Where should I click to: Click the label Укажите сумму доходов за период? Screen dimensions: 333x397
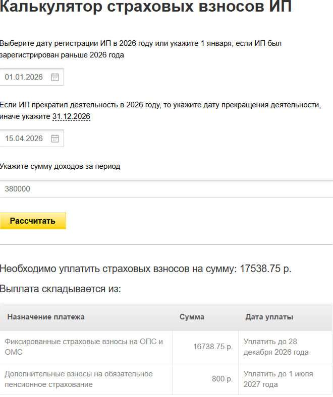(x=60, y=167)
